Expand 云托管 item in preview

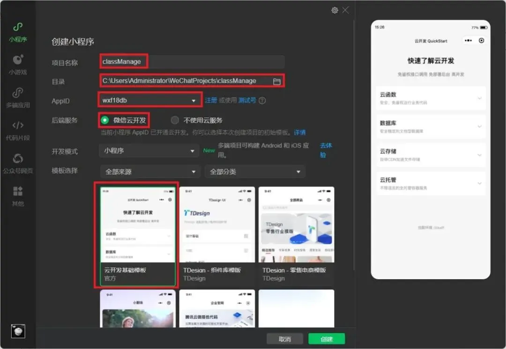[x=431, y=183]
